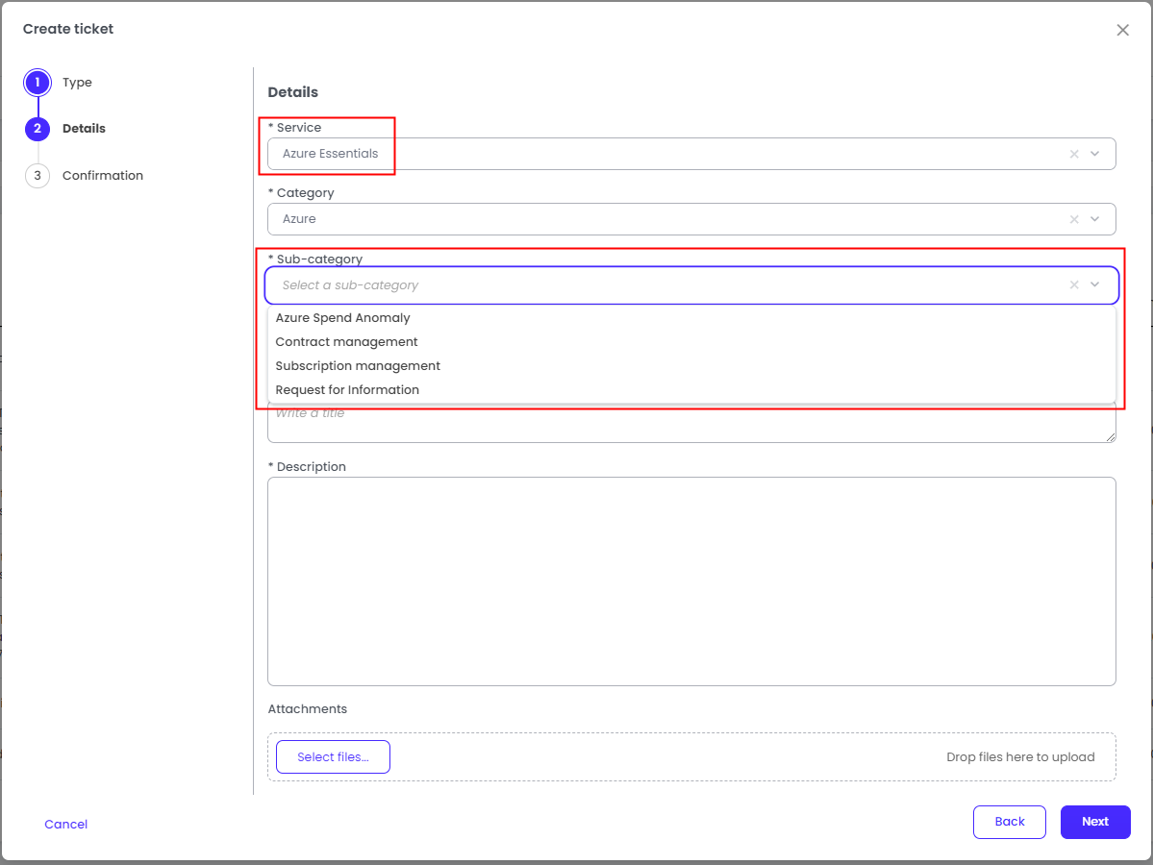This screenshot has width=1153, height=865.
Task: Clear the Category field value
Action: (1074, 219)
